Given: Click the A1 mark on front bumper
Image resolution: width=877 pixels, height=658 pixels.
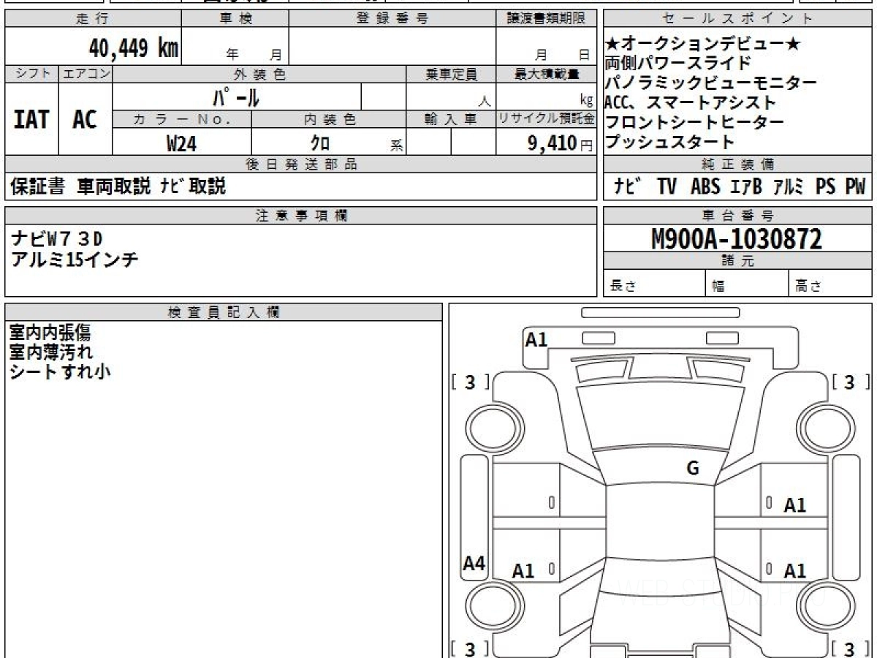Looking at the screenshot, I should pyautogui.click(x=536, y=339).
